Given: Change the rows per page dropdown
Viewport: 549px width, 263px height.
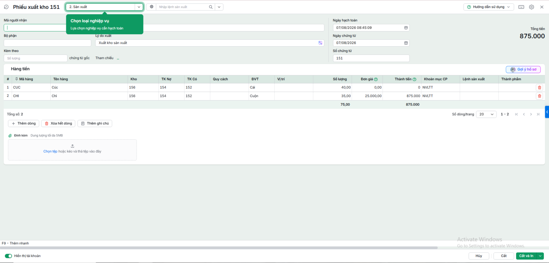Looking at the screenshot, I should [x=486, y=114].
